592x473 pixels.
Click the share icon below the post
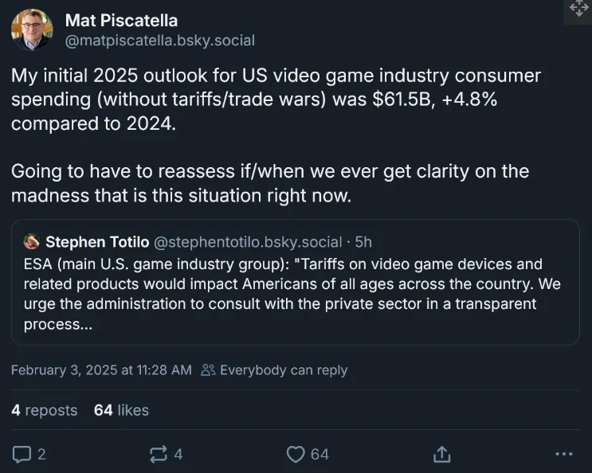point(441,454)
